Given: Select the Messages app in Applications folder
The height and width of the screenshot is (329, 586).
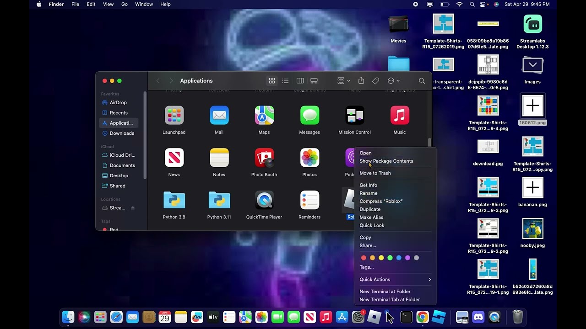Looking at the screenshot, I should click(x=309, y=116).
